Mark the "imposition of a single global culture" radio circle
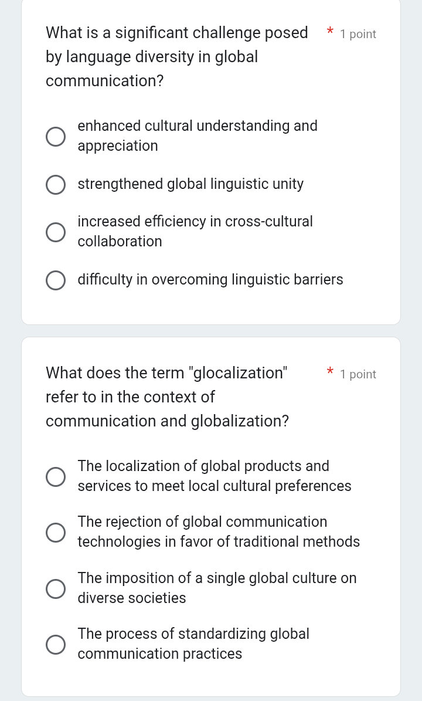The image size is (422, 701). point(56,589)
